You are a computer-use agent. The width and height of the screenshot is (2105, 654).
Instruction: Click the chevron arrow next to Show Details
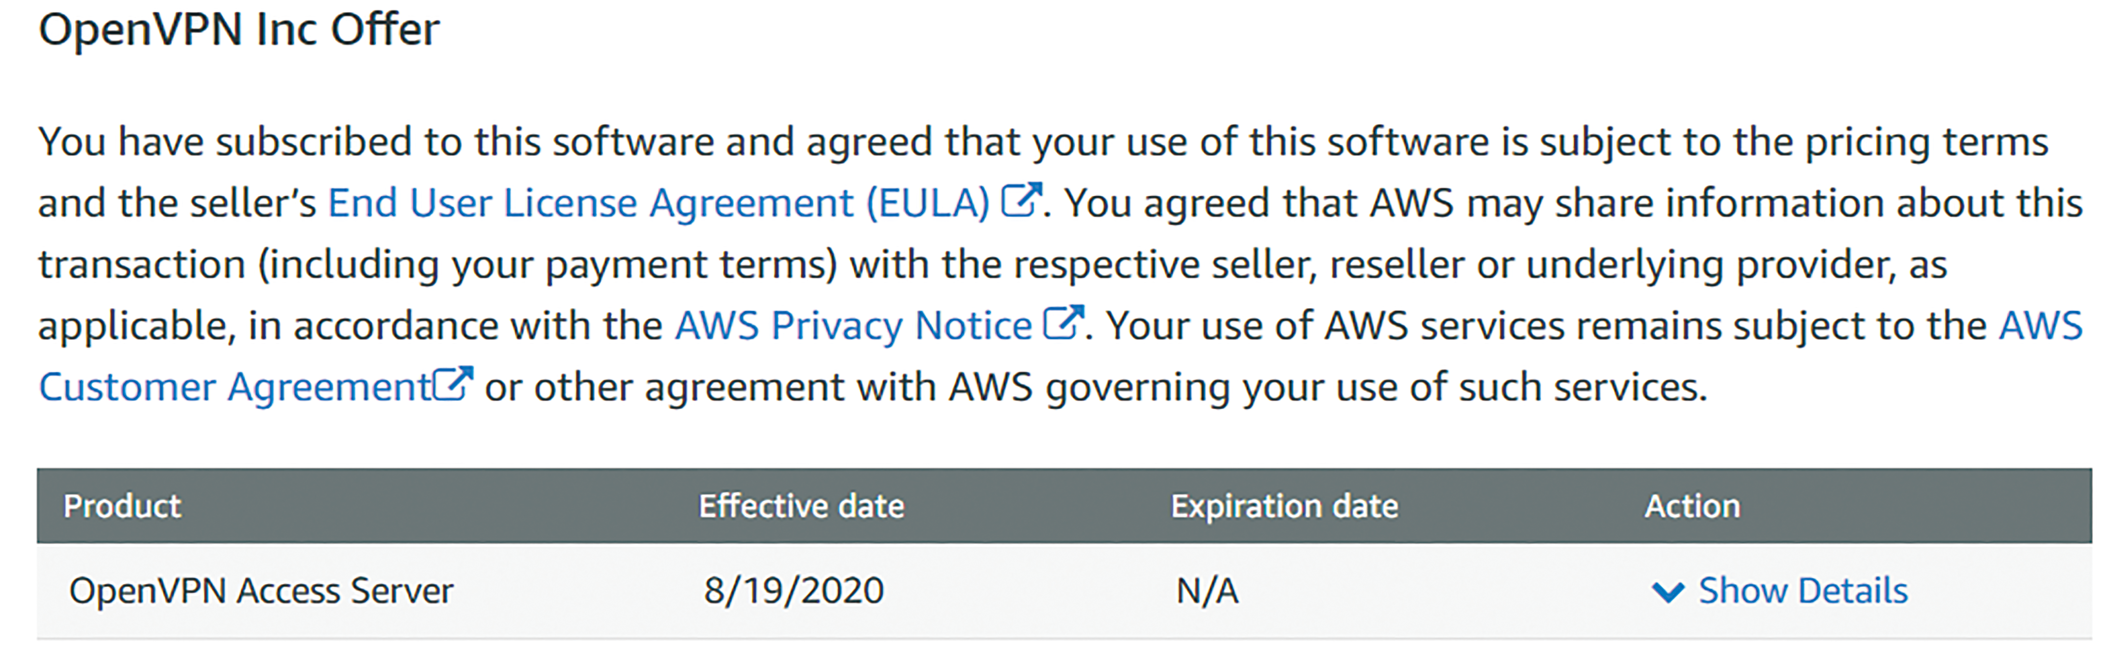[x=1668, y=593]
